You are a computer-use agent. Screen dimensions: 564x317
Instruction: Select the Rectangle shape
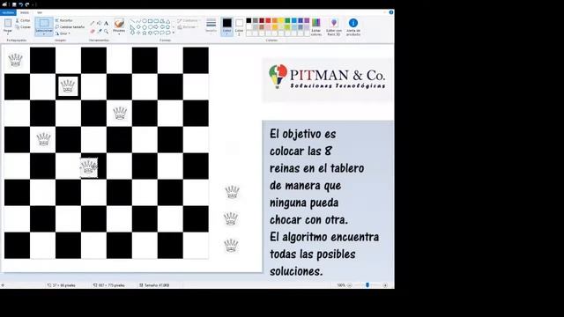pos(151,21)
